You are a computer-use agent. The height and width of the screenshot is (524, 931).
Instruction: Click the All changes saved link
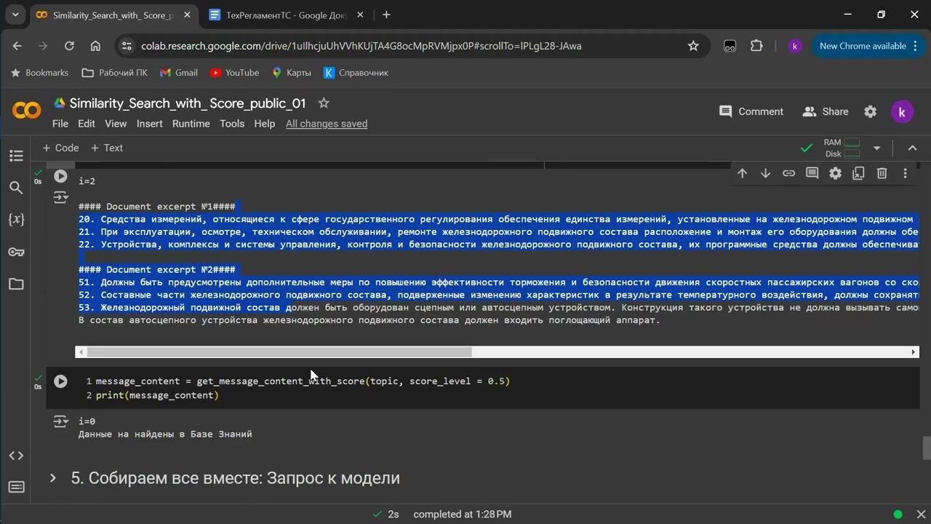[x=327, y=124]
